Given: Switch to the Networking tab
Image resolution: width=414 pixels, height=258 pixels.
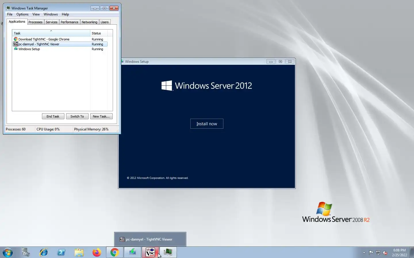Looking at the screenshot, I should point(89,22).
